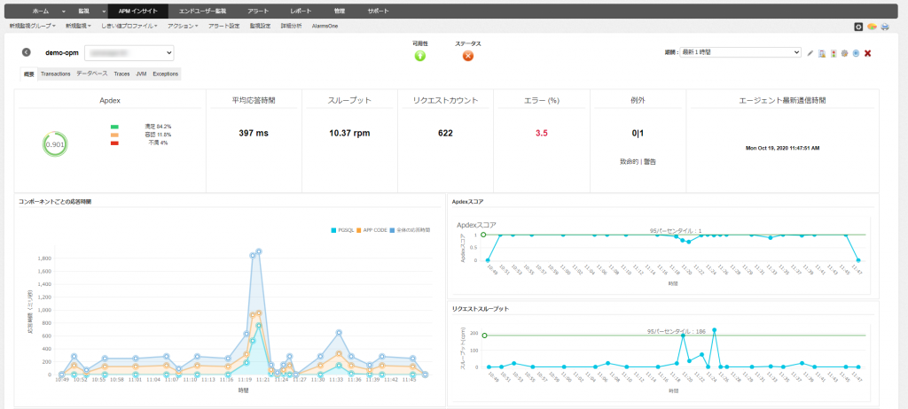
Task: Open the period dropdown showing 最新 1 時間
Action: pos(740,53)
